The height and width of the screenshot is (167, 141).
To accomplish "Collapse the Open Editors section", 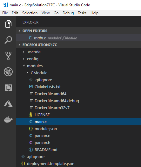I will (x=20, y=31).
